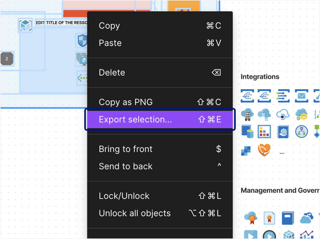Click the EDIT TITLE OF THE RESSO text
The image size is (320, 239).
(x=62, y=23)
